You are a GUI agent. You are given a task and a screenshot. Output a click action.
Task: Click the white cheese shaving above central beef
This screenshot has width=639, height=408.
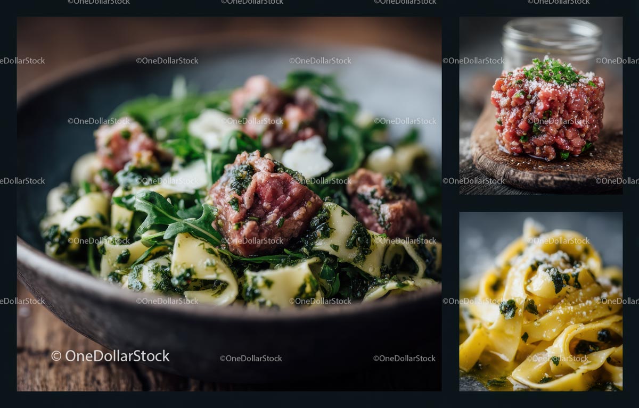307,157
